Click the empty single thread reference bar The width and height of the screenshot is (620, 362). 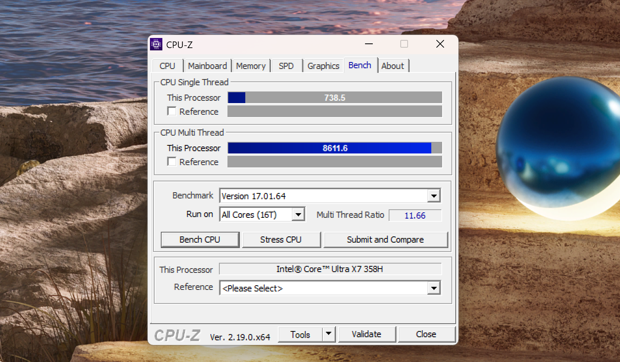(335, 111)
